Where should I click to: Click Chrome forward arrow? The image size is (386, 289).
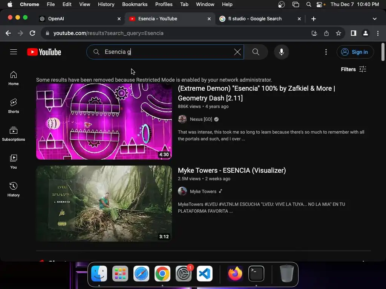pyautogui.click(x=20, y=33)
